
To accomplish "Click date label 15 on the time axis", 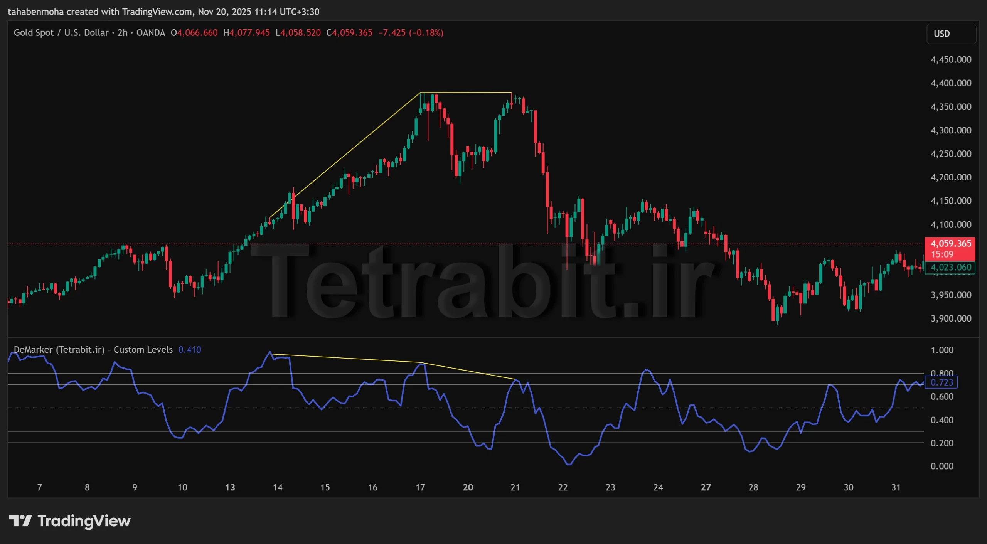I will pos(325,487).
